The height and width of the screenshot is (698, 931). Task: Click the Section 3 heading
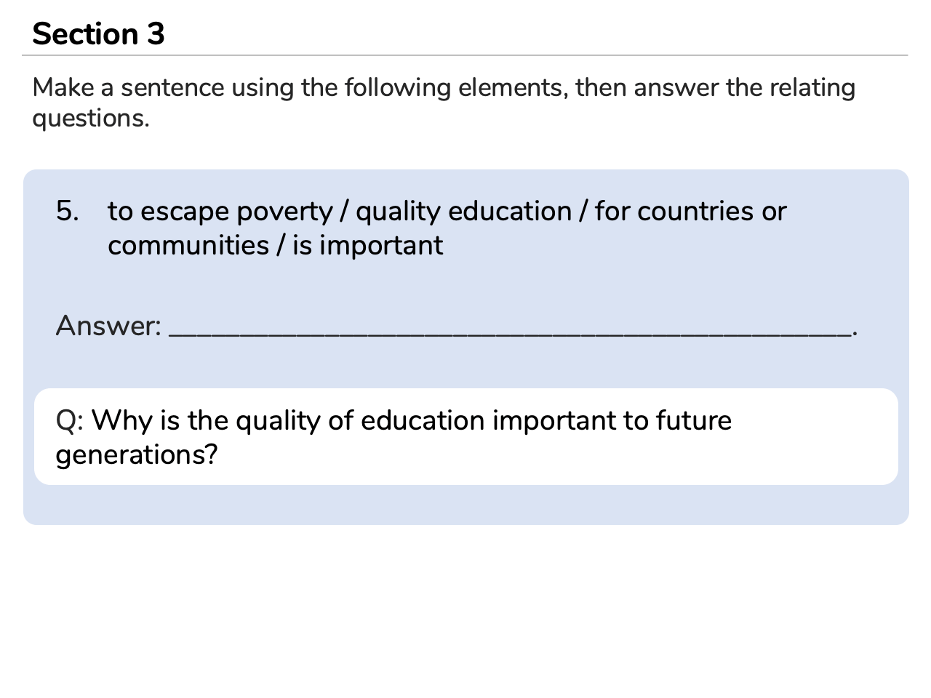(98, 34)
